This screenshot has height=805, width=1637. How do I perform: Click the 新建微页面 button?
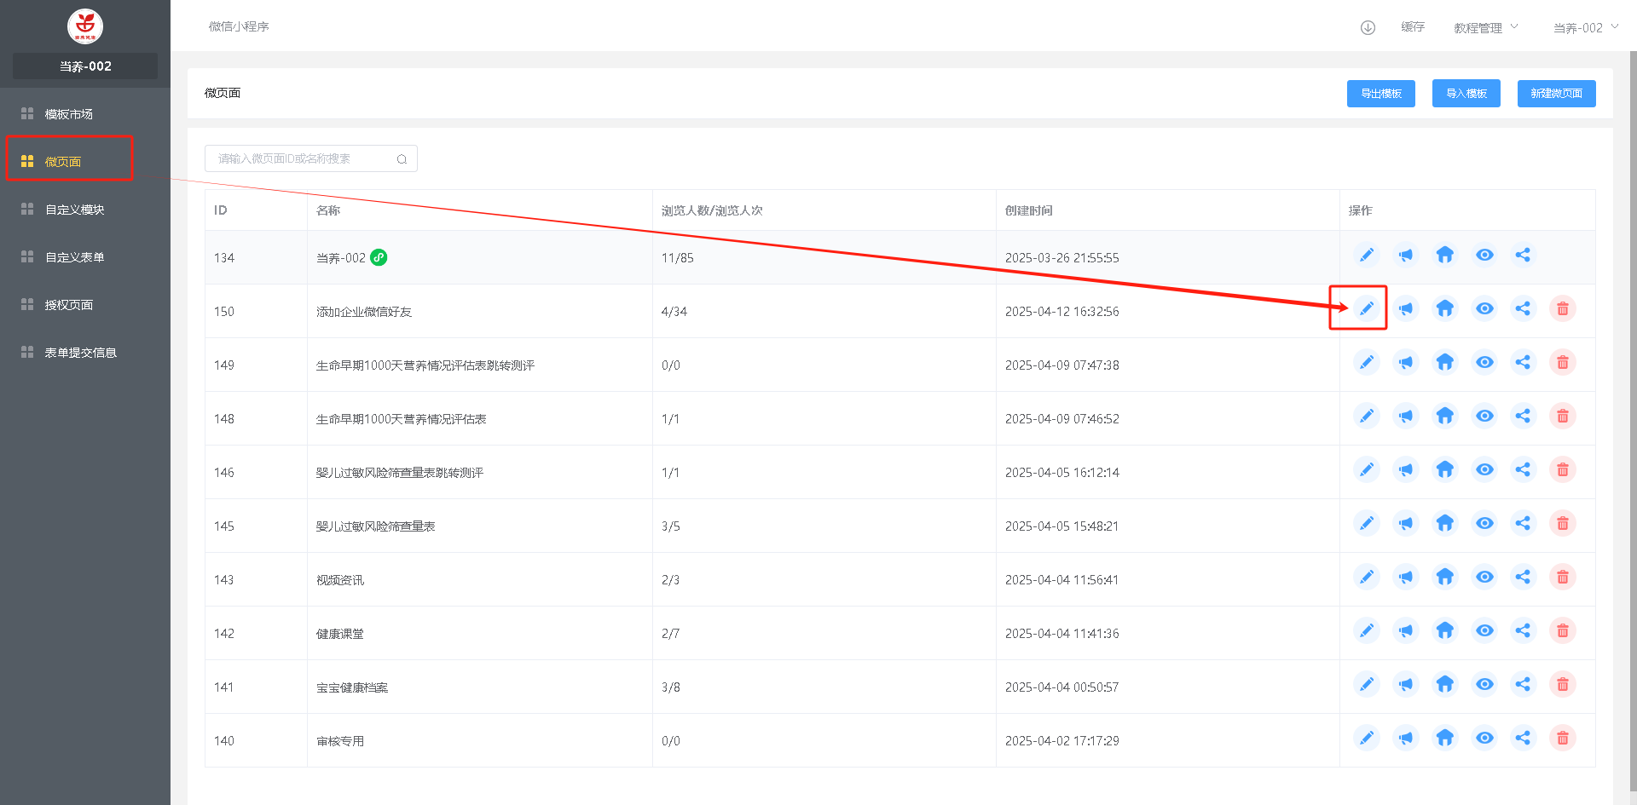[1556, 94]
